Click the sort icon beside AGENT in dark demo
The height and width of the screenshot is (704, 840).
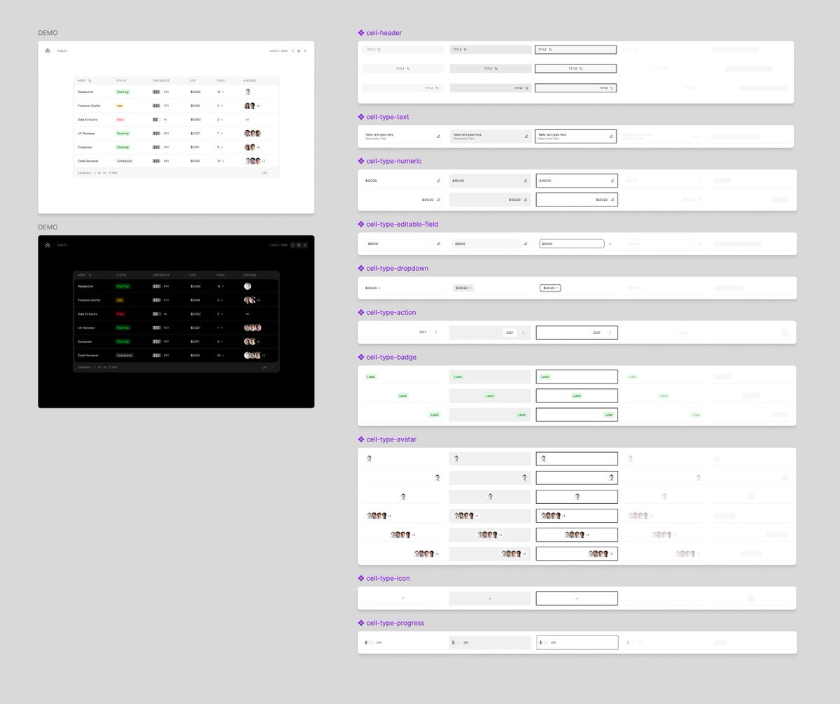[90, 275]
